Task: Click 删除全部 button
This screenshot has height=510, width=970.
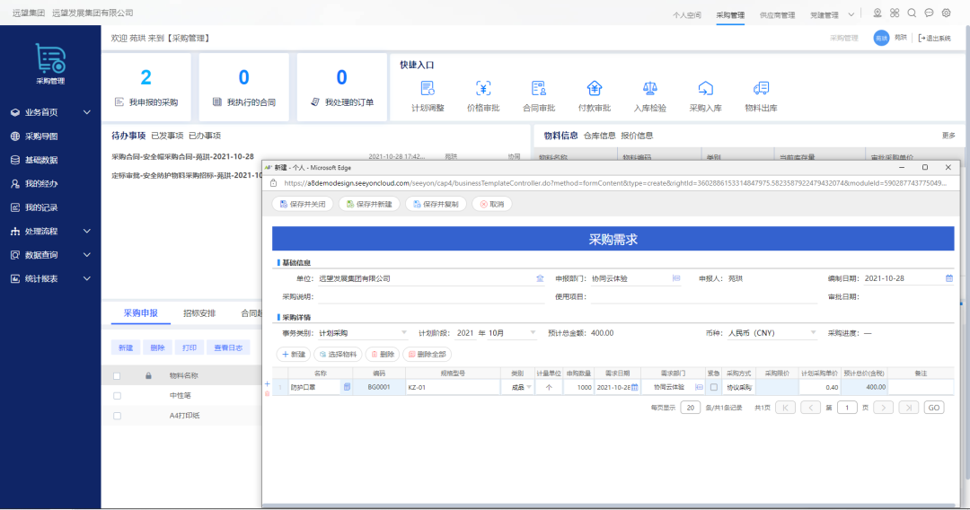Action: pyautogui.click(x=427, y=355)
